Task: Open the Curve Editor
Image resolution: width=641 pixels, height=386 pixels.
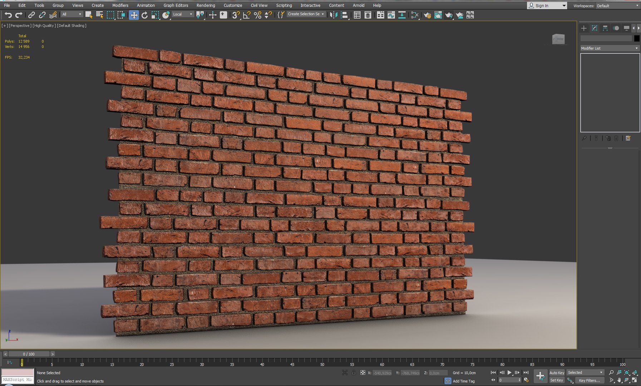Action: click(x=391, y=15)
